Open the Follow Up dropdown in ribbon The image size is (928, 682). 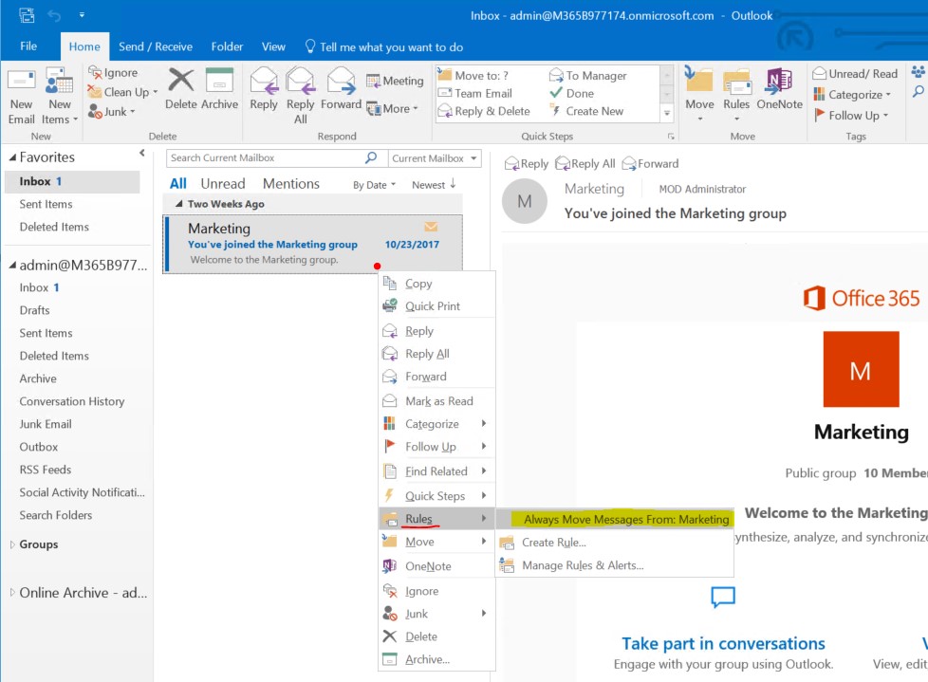(851, 115)
